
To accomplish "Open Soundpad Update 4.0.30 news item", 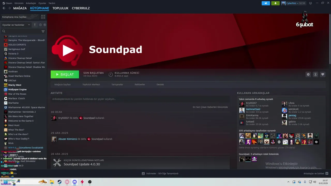I will click(140, 163).
